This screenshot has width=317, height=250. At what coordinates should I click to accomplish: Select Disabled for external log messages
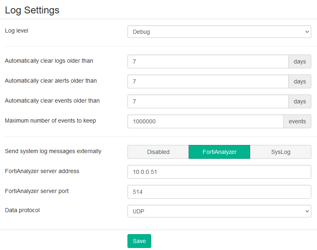click(x=158, y=152)
